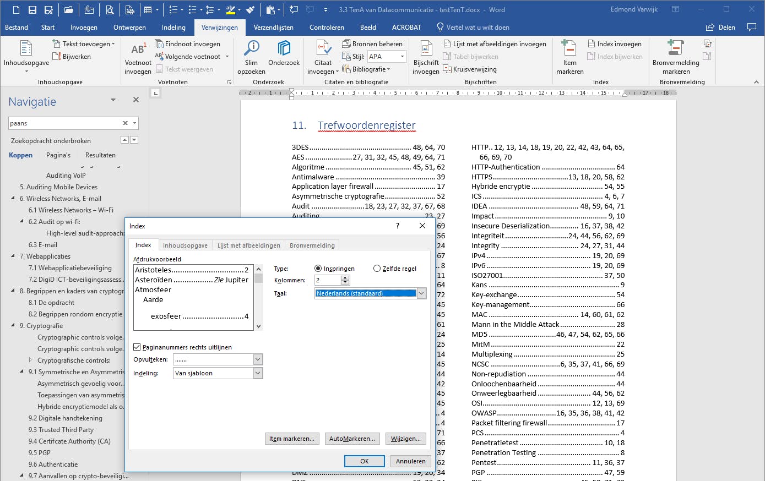Open the Taal language dropdown

click(421, 293)
